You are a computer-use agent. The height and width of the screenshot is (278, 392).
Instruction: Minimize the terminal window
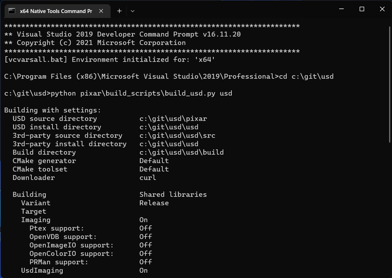point(341,9)
